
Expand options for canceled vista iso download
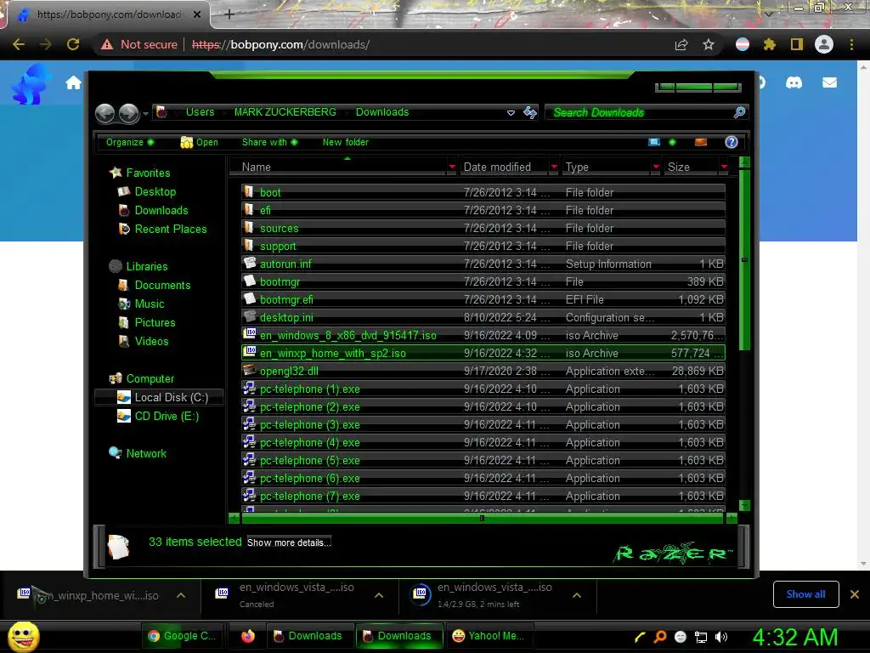[x=379, y=595]
